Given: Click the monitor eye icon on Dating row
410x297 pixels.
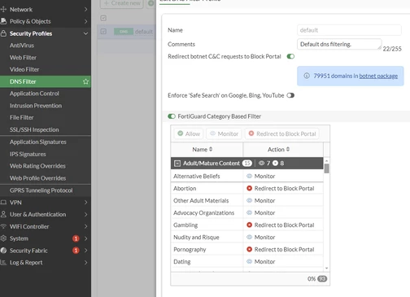Looking at the screenshot, I should pos(250,261).
